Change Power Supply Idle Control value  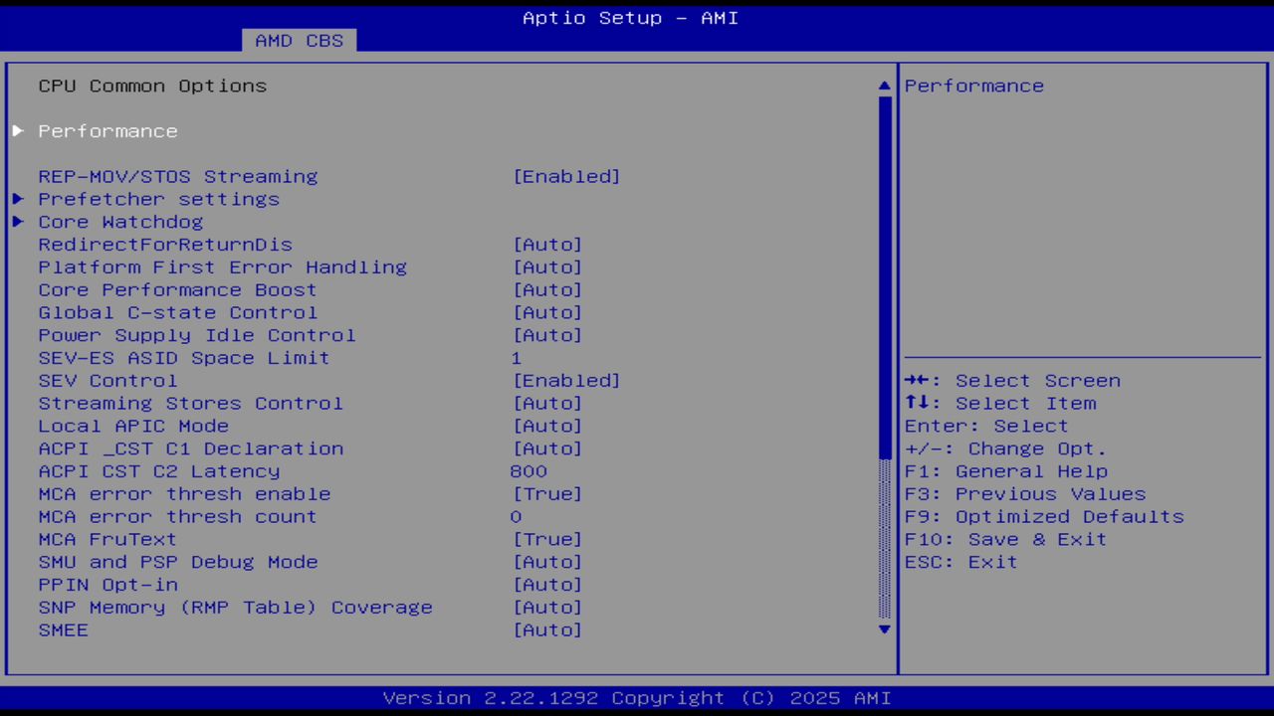547,335
